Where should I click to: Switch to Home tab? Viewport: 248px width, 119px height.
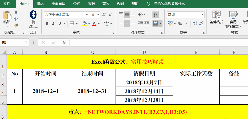25,4
